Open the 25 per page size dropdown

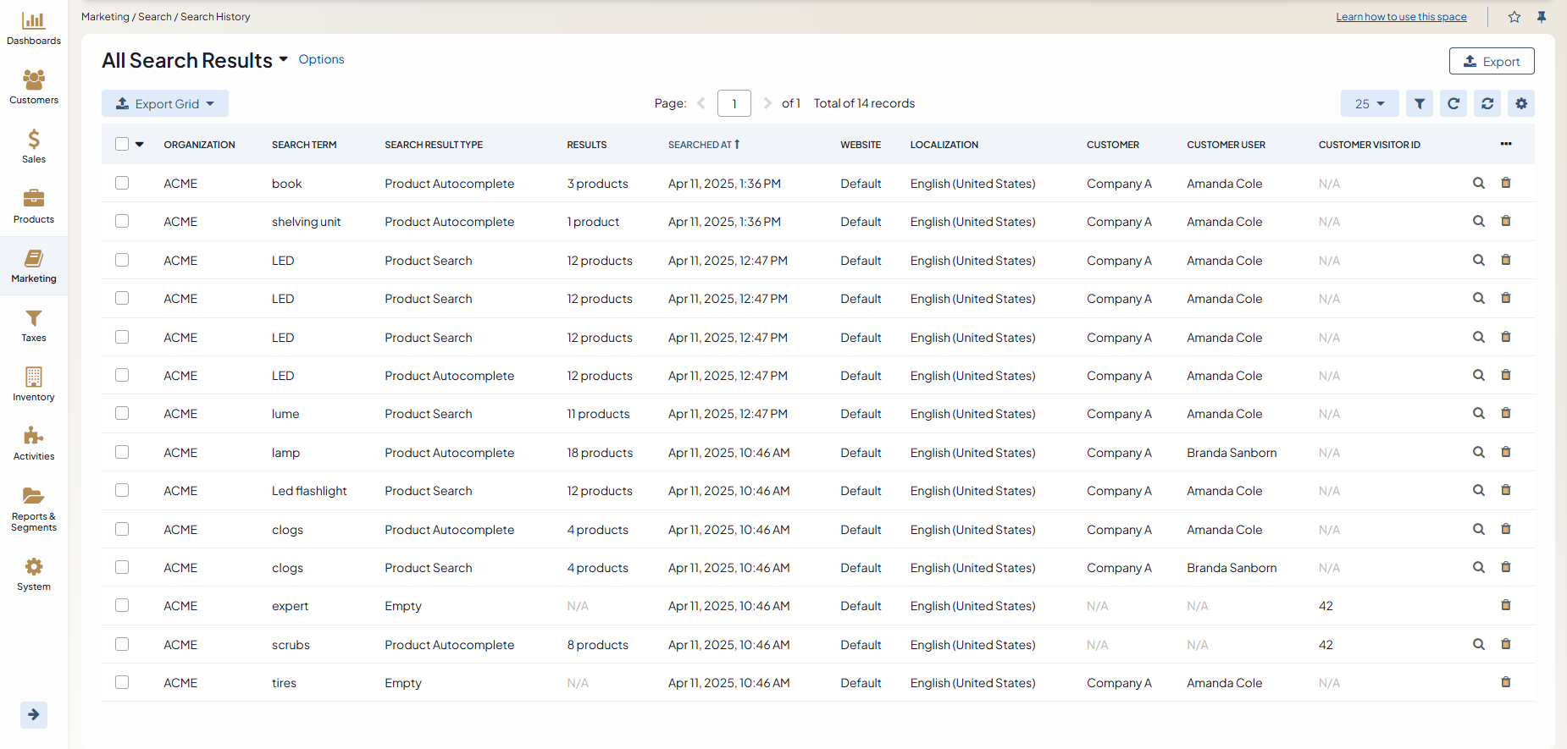click(1369, 103)
